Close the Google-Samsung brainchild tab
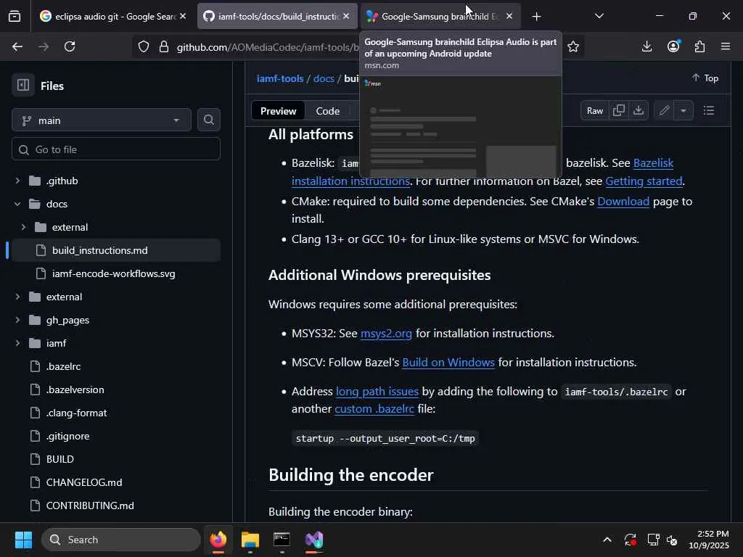 click(509, 16)
